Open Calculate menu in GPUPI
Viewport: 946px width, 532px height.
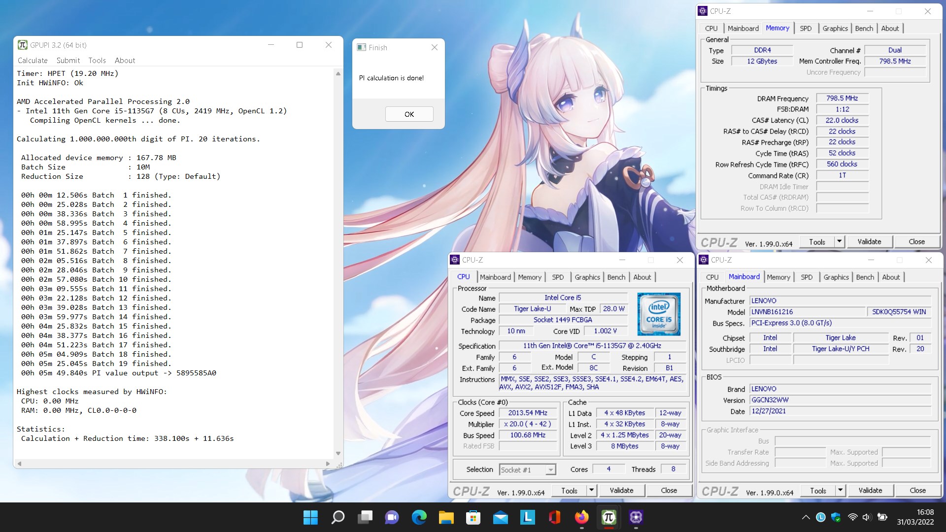pyautogui.click(x=33, y=60)
